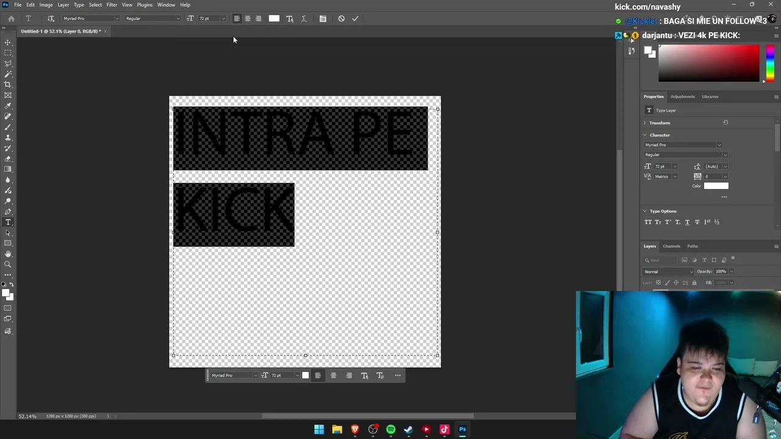Reset transform in Properties panel
Image resolution: width=781 pixels, height=439 pixels.
pyautogui.click(x=725, y=123)
